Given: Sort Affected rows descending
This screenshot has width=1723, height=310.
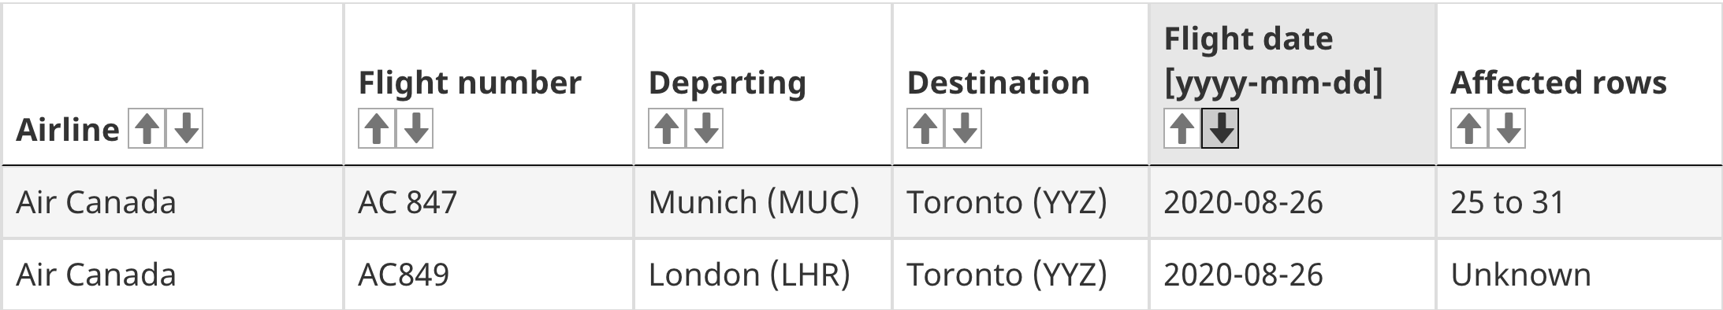Looking at the screenshot, I should (1507, 128).
